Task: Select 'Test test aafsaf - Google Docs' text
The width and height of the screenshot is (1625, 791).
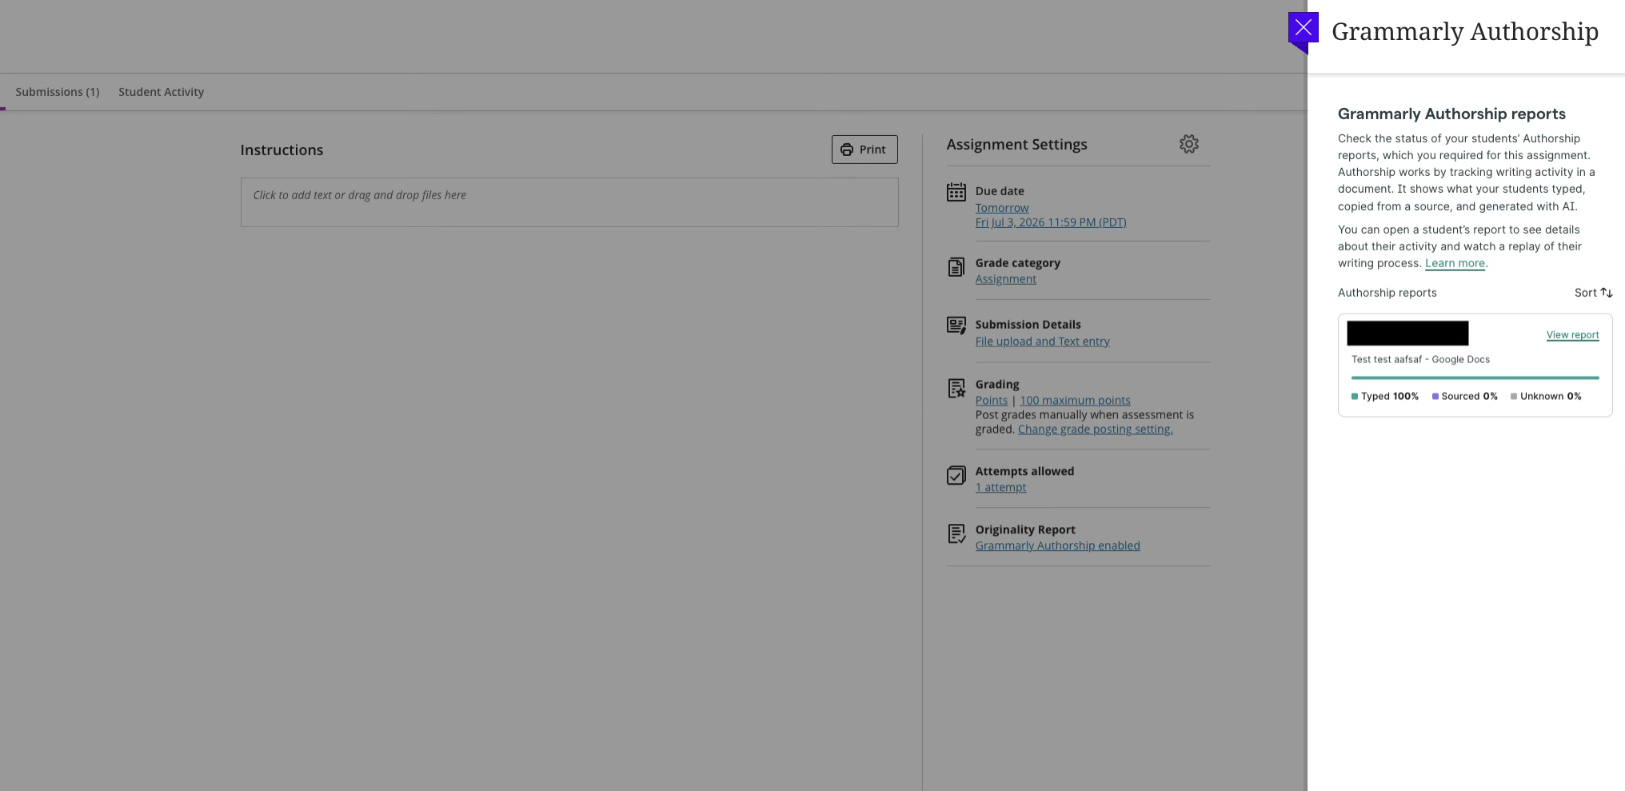Action: click(1421, 360)
